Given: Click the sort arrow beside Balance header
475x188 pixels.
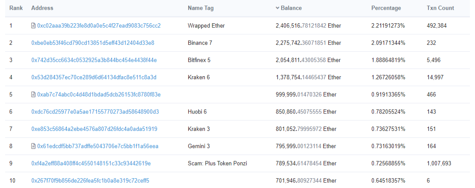Looking at the screenshot, I should pyautogui.click(x=277, y=8).
